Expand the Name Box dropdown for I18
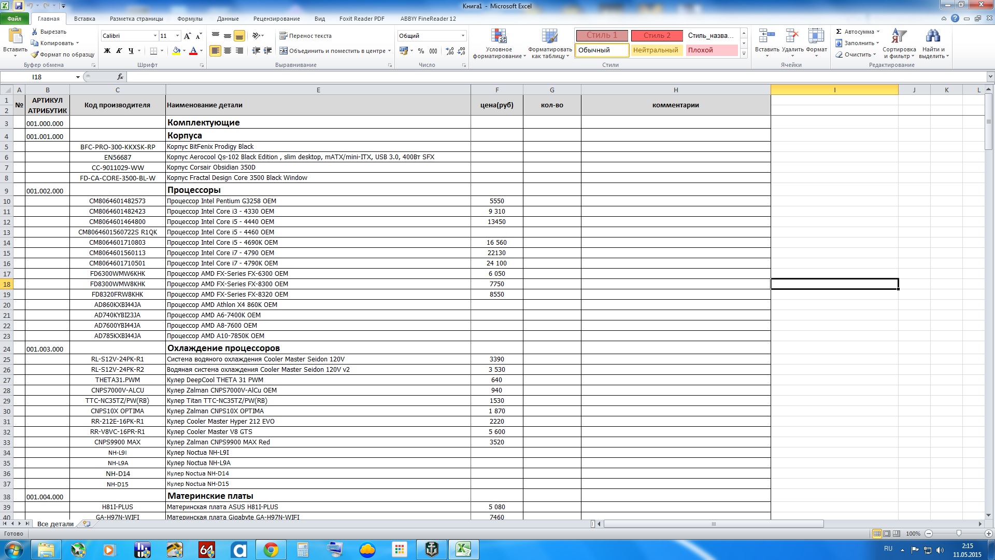The height and width of the screenshot is (560, 995). [78, 77]
